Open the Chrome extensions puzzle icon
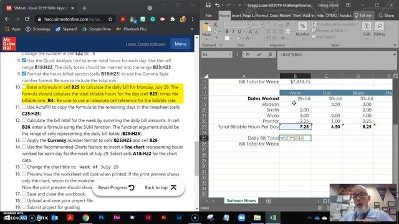Screen dimensions: 399x224 [173, 19]
